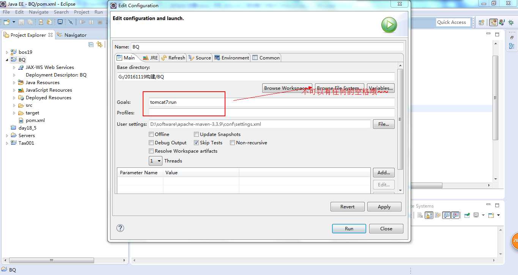Click the Name field containing BQ
This screenshot has height=275, width=518.
coord(267,47)
